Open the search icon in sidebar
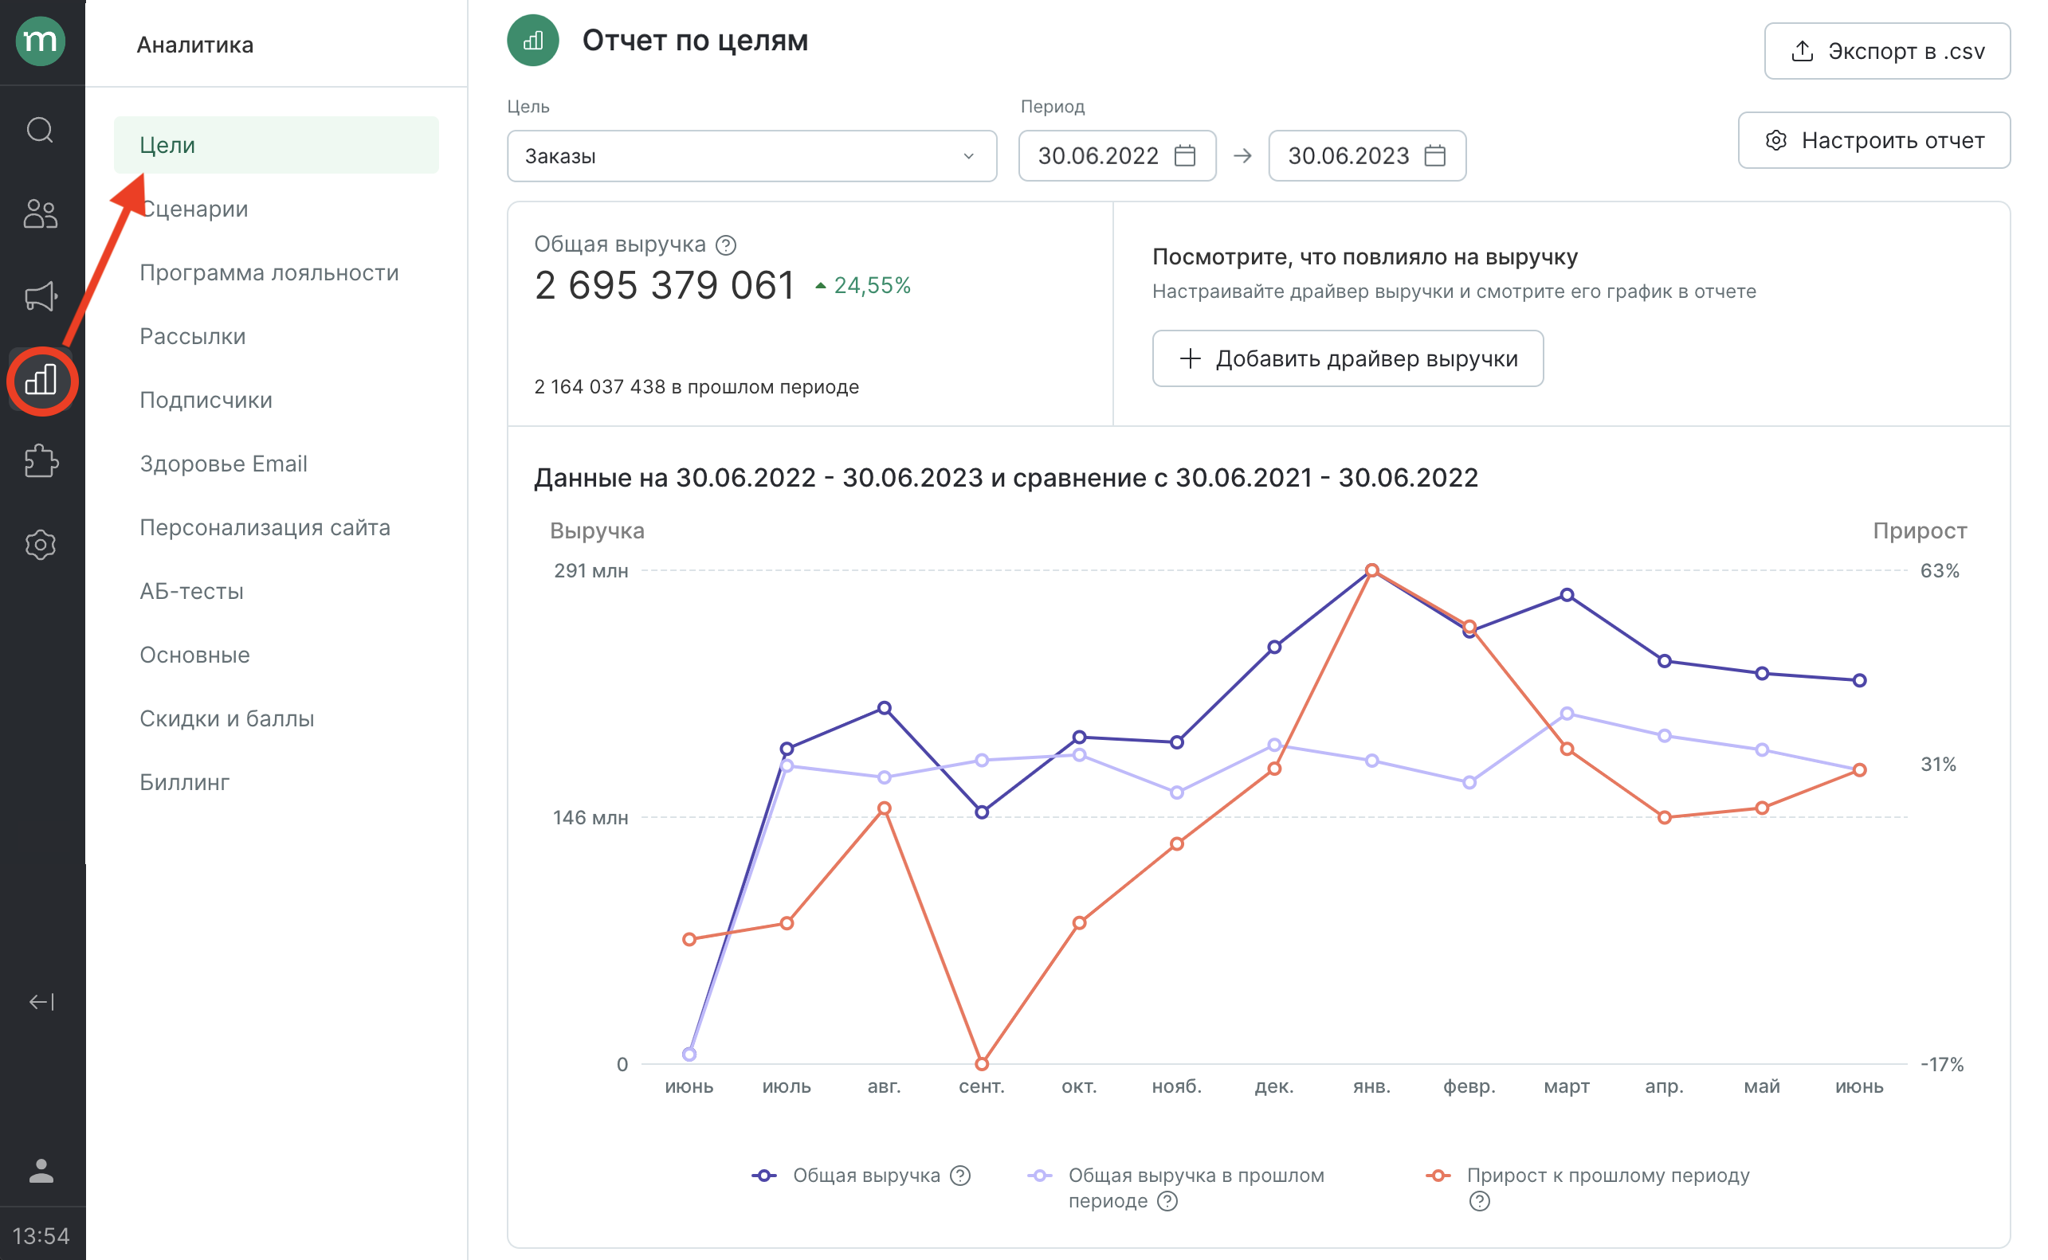The image size is (2048, 1260). tap(40, 130)
